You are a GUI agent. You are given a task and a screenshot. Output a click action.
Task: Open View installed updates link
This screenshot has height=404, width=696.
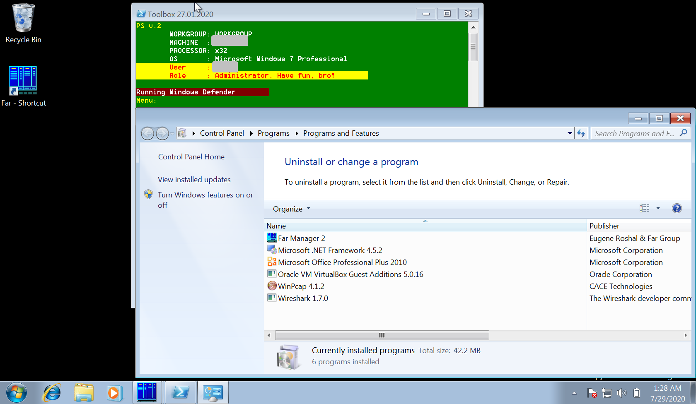194,180
